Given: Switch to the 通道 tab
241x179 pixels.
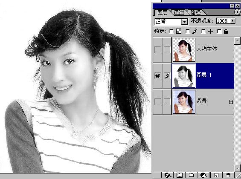Looking at the screenshot, I should (x=179, y=12).
